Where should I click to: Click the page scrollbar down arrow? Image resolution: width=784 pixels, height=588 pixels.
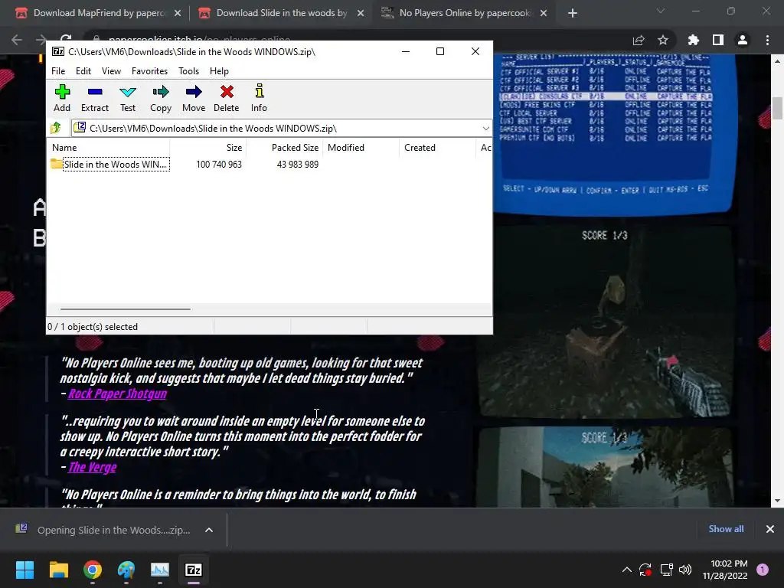coord(777,501)
